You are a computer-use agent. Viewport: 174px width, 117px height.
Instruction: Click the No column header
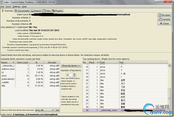(86, 62)
